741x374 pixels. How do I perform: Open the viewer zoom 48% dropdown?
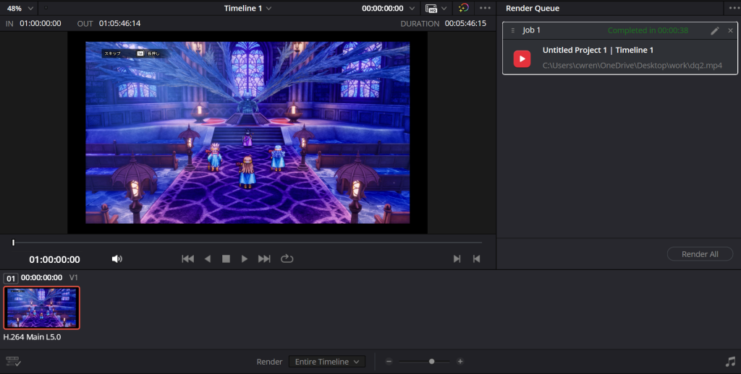[x=20, y=8]
